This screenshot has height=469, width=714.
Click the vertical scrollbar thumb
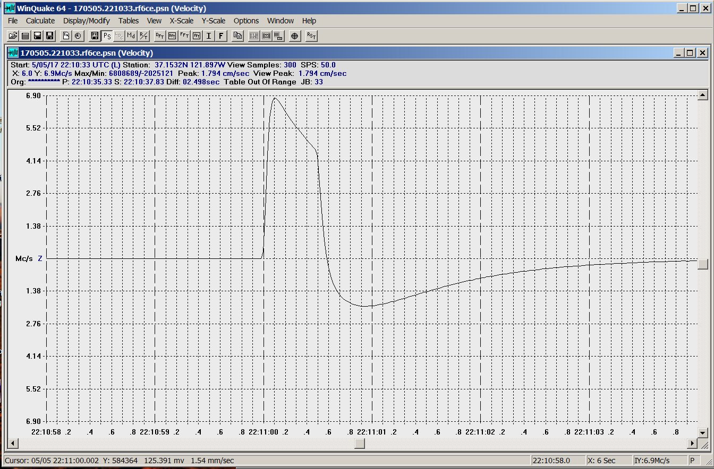(703, 264)
